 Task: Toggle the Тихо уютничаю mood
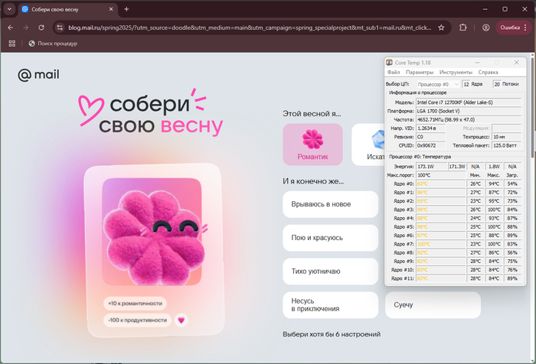(330, 271)
